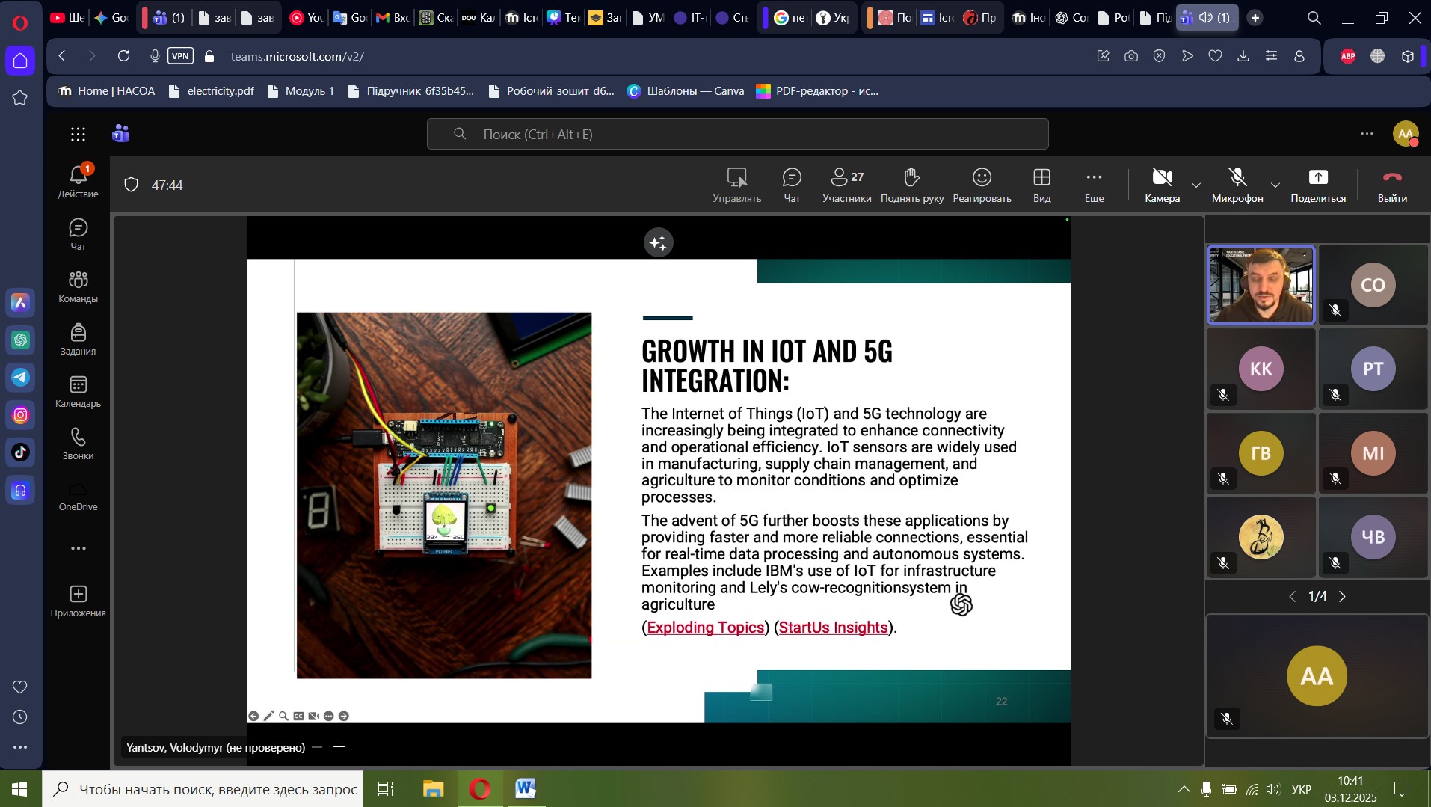Expand the Camera options dropdown arrow
The width and height of the screenshot is (1431, 807).
(1196, 185)
